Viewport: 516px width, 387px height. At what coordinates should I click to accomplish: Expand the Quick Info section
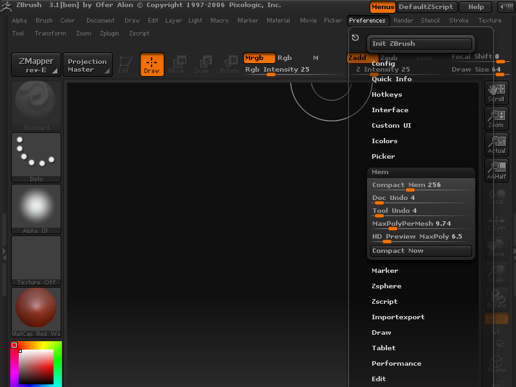(x=392, y=79)
